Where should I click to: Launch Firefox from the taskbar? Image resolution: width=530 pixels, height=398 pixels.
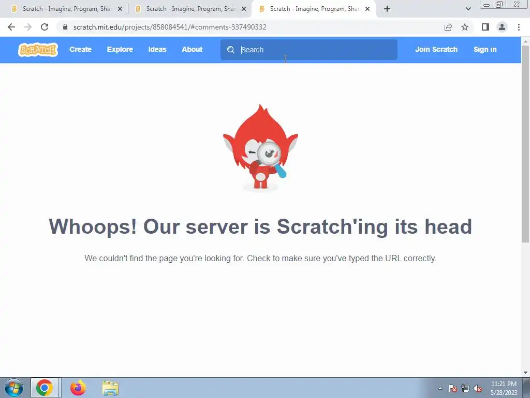click(78, 388)
